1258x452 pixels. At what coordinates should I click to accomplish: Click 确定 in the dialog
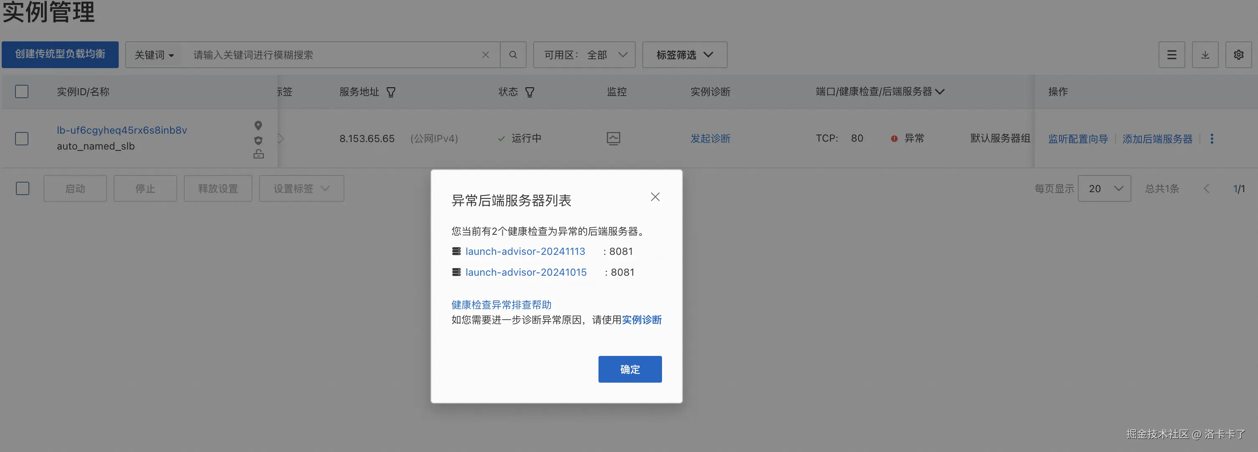(629, 369)
